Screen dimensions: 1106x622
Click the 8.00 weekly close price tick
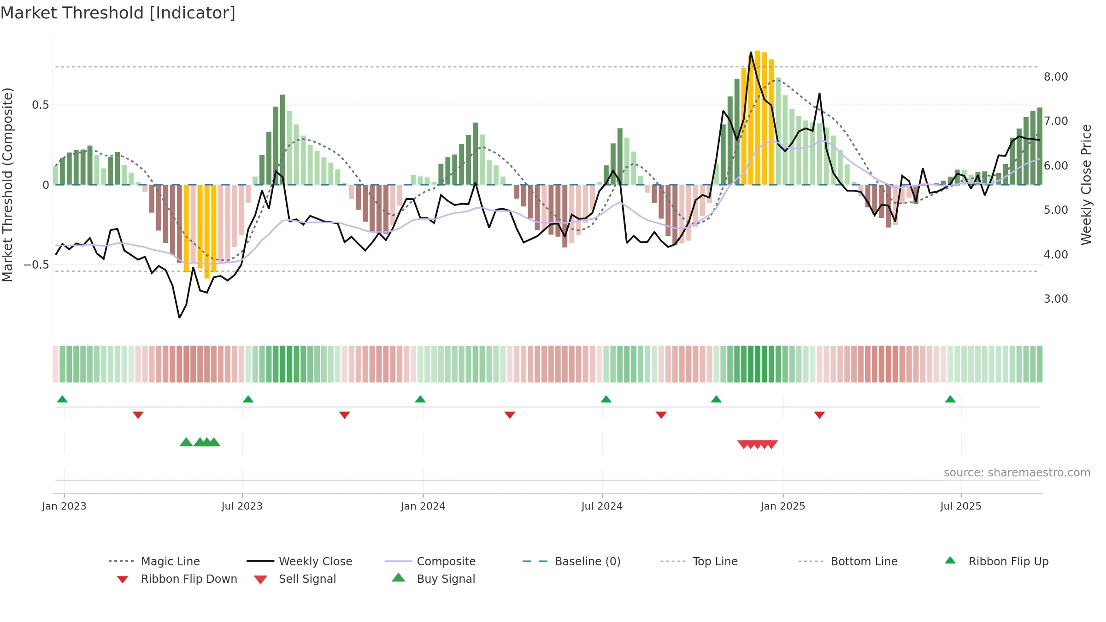click(x=1056, y=77)
